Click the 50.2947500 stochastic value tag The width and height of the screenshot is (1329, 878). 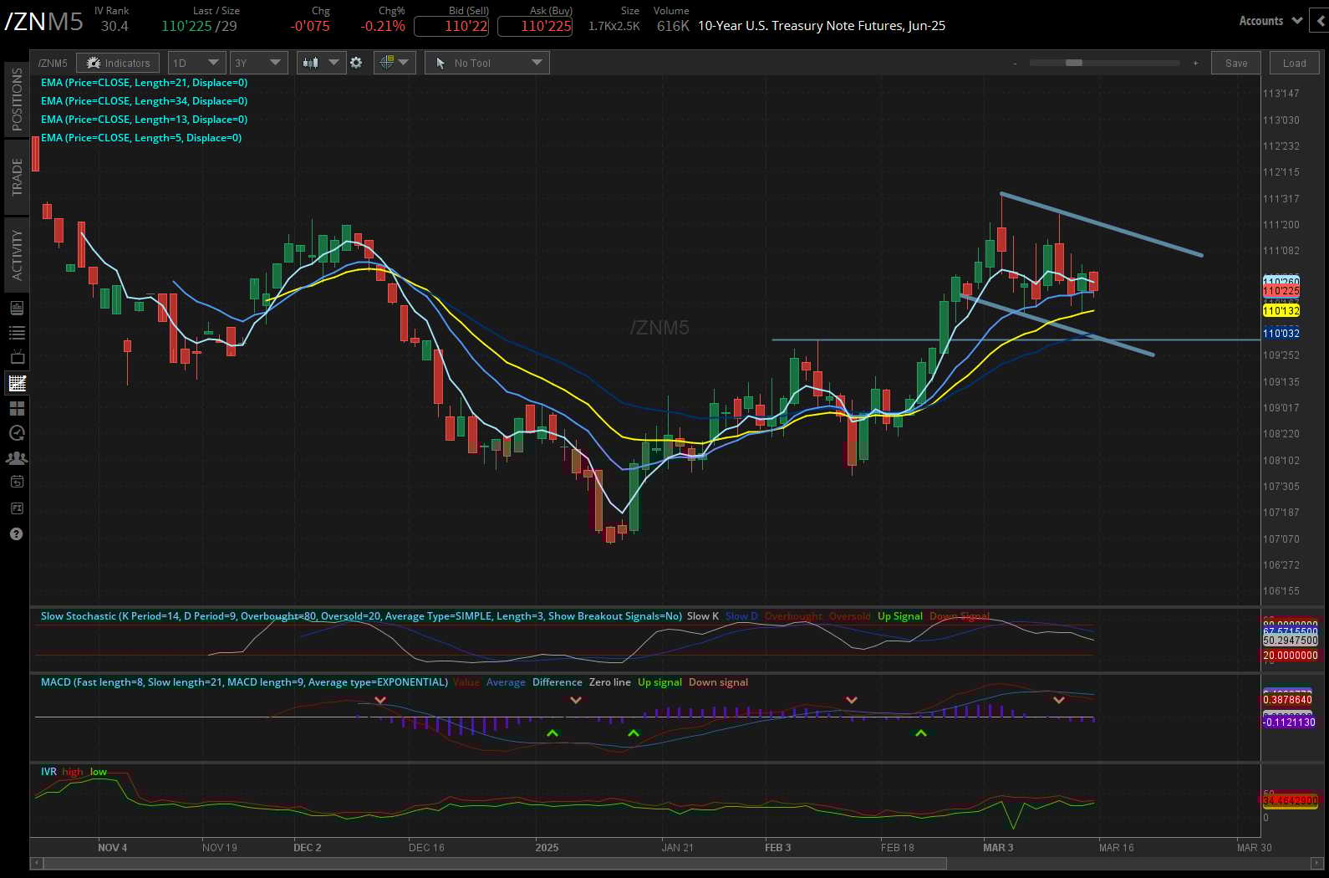[1290, 641]
